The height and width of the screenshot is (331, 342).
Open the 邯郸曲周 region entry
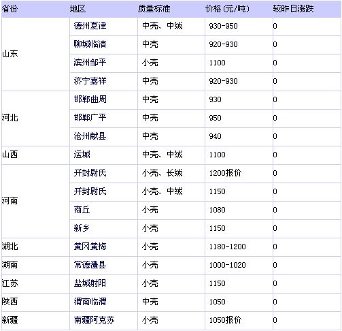click(x=90, y=99)
